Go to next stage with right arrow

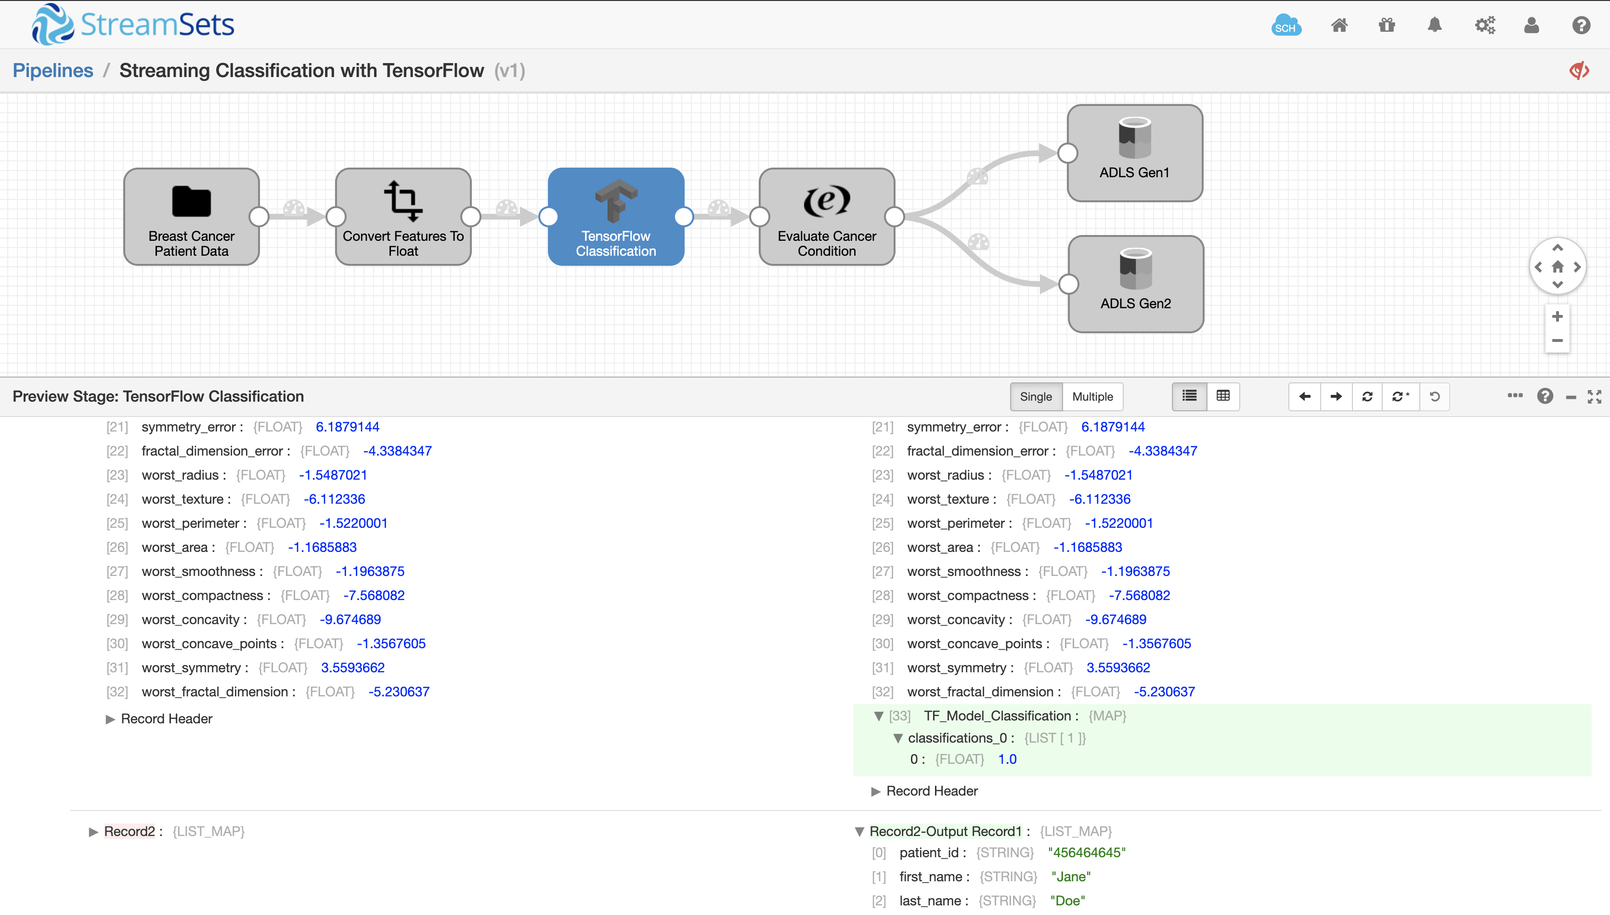1336,396
